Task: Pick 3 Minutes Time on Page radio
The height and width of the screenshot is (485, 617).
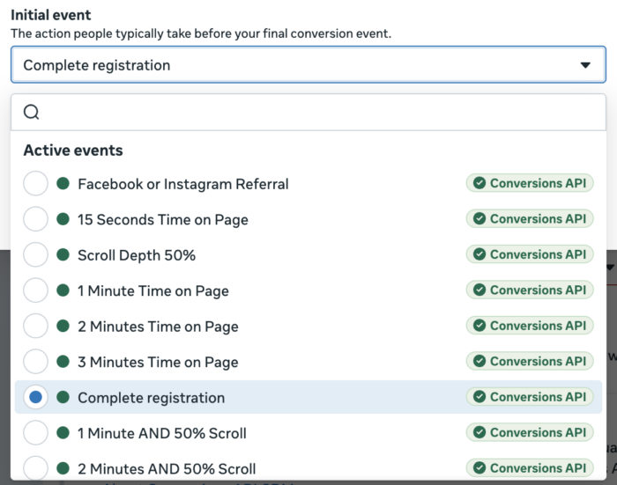Action: tap(35, 361)
